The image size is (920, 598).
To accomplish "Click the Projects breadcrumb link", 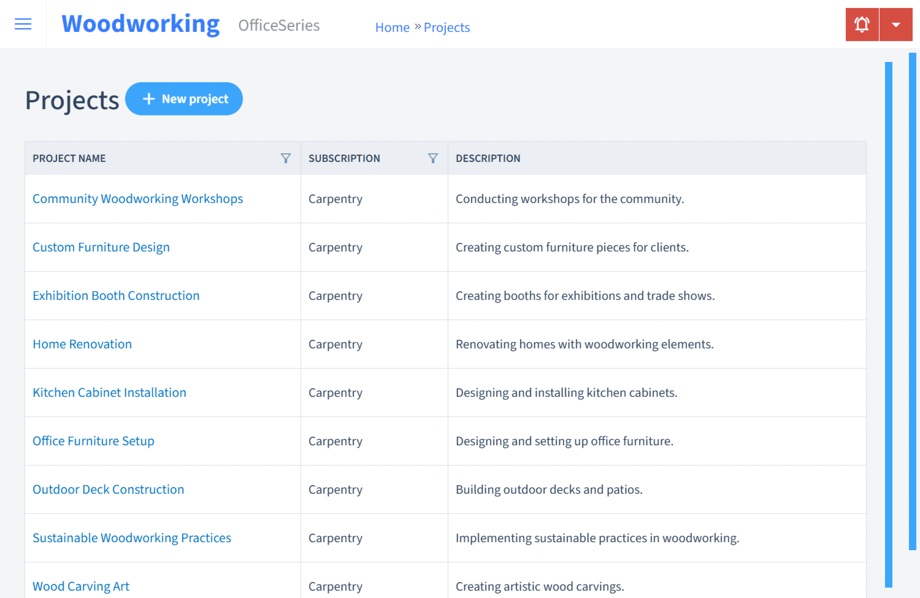I will (x=447, y=28).
